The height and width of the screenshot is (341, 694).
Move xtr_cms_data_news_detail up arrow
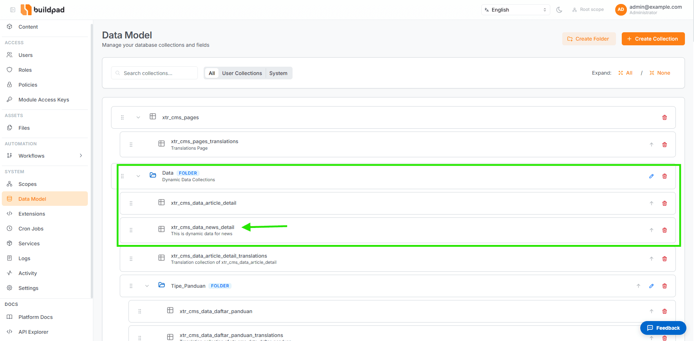(652, 230)
